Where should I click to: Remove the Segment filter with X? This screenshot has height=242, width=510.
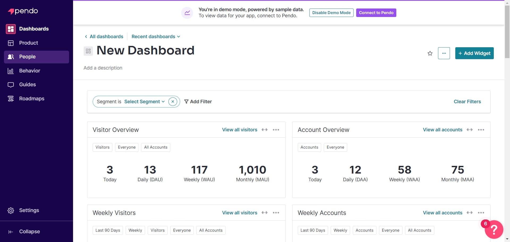tap(173, 102)
